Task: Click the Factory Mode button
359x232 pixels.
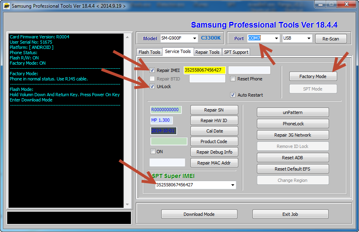Action: tap(313, 76)
